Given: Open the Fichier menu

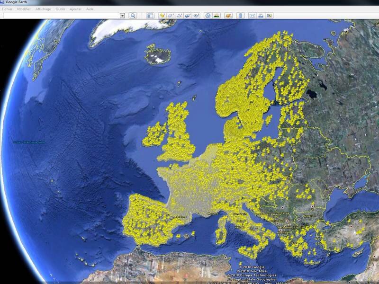Looking at the screenshot, I should coord(7,9).
